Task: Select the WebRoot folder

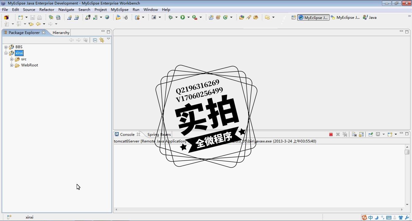Action: pos(29,65)
